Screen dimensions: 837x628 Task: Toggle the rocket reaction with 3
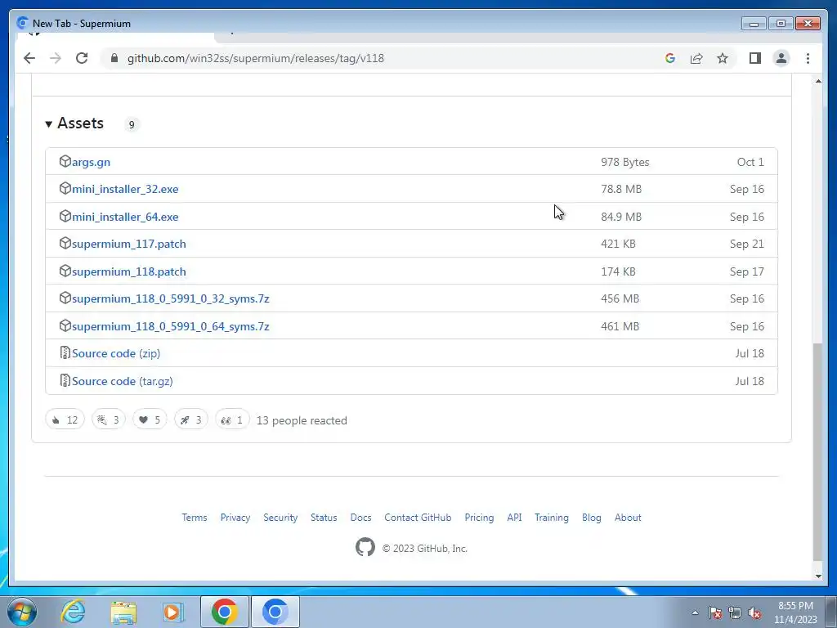click(x=190, y=419)
